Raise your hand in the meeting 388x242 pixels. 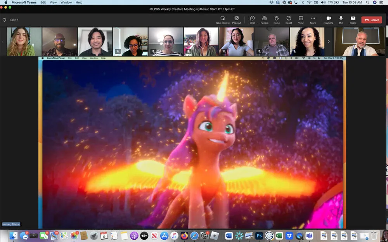[277, 20]
